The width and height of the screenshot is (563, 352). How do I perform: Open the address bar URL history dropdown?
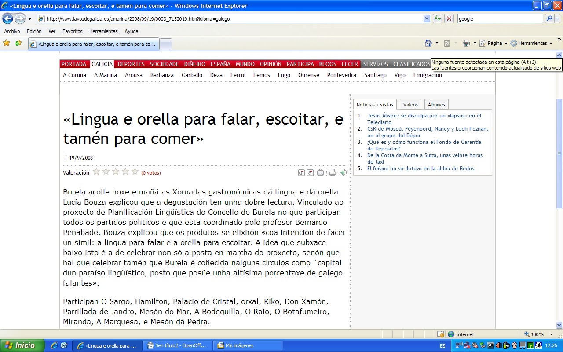pyautogui.click(x=427, y=18)
